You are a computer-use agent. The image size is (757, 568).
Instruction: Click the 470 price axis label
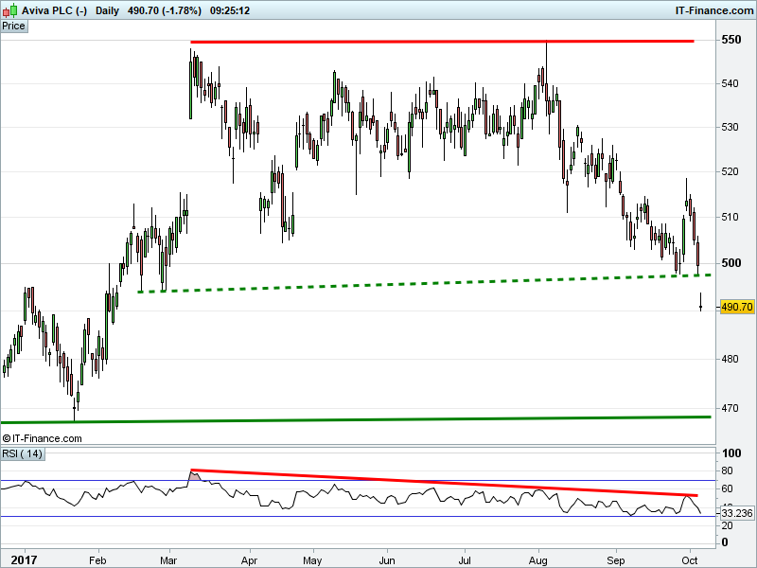(730, 408)
